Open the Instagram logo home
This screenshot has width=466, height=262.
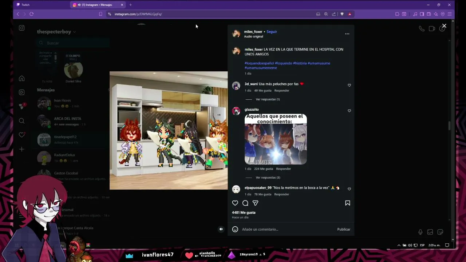pyautogui.click(x=22, y=28)
